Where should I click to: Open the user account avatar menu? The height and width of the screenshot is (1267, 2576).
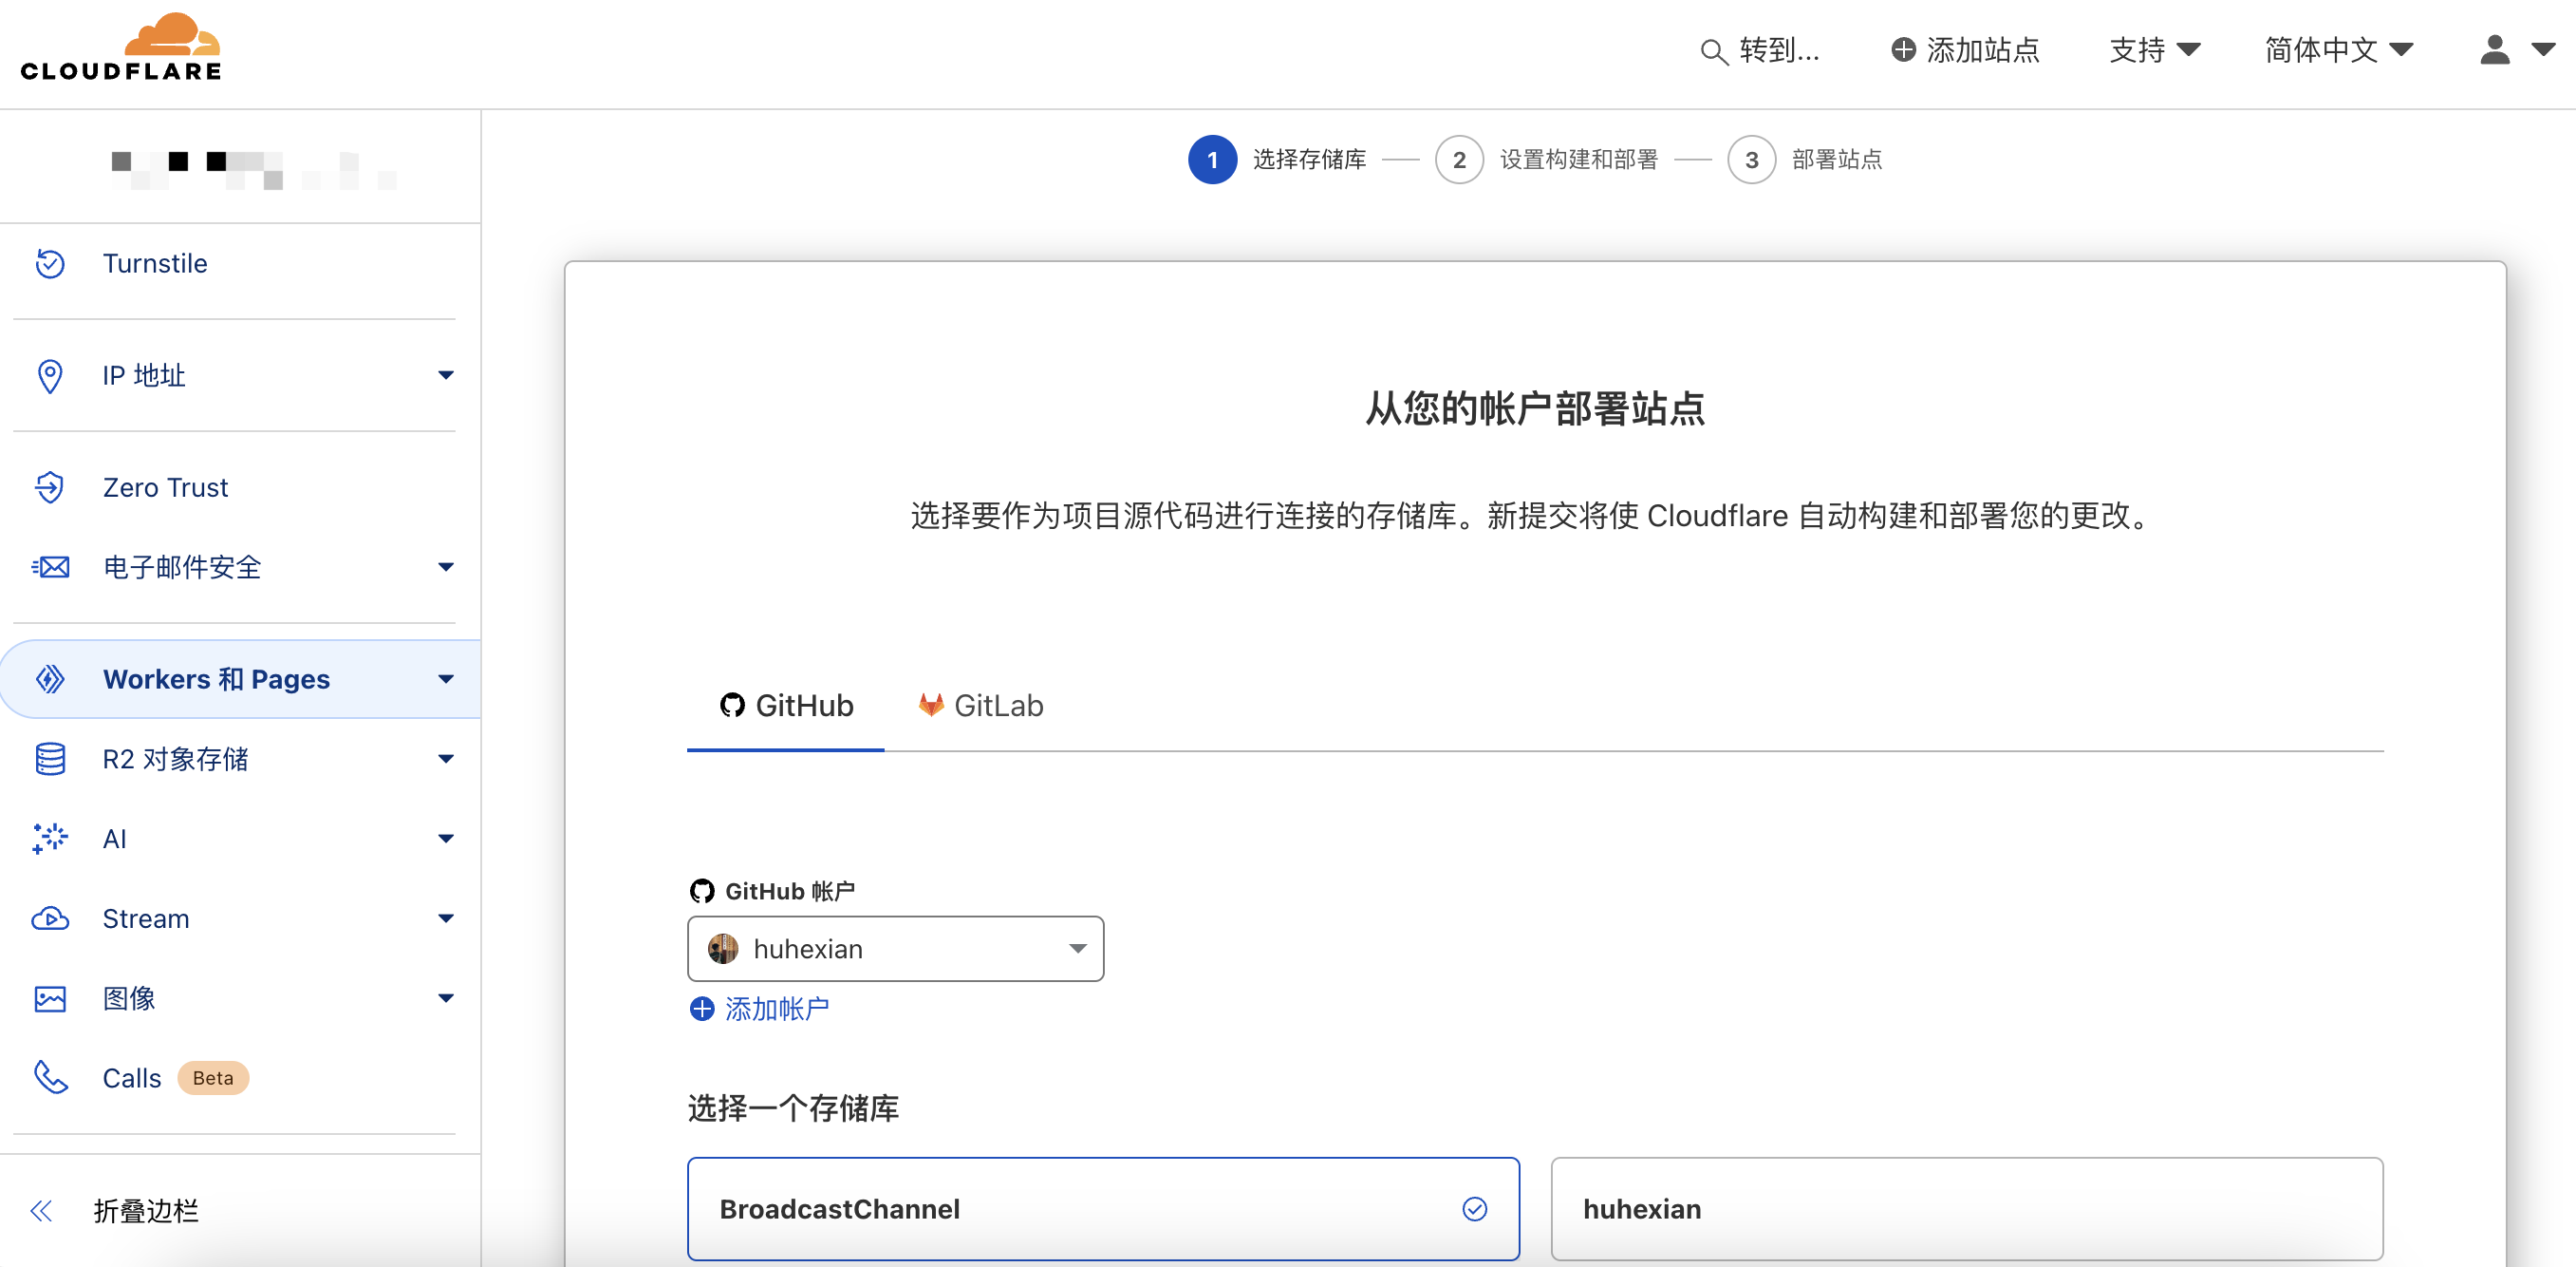(x=2495, y=49)
